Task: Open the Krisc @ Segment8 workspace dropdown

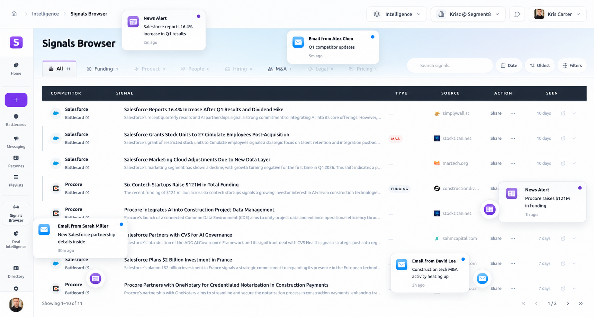Action: 468,14
